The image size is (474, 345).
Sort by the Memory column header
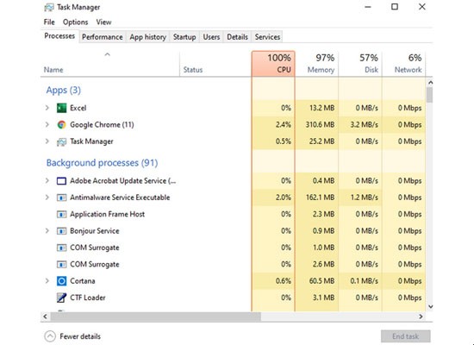316,64
